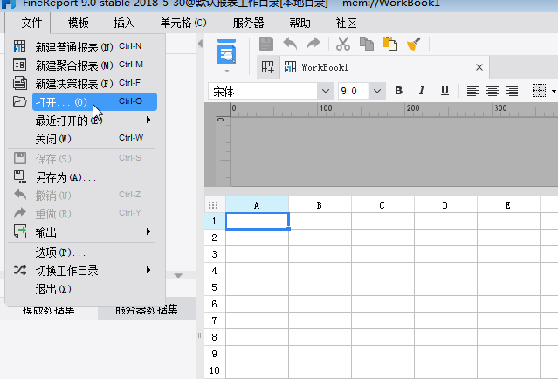The width and height of the screenshot is (558, 379).
Task: Click the save icon in toolbar
Action: point(266,44)
